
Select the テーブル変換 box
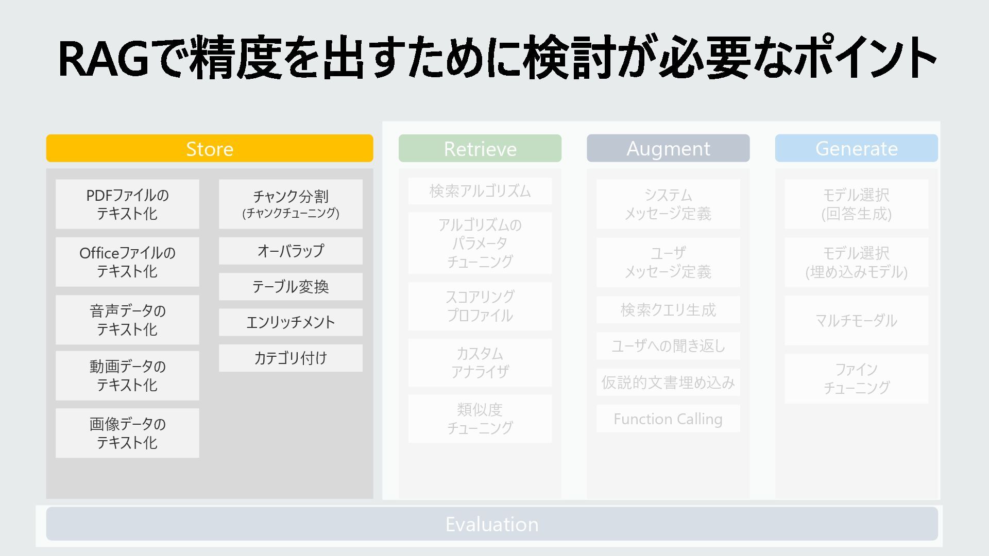291,286
